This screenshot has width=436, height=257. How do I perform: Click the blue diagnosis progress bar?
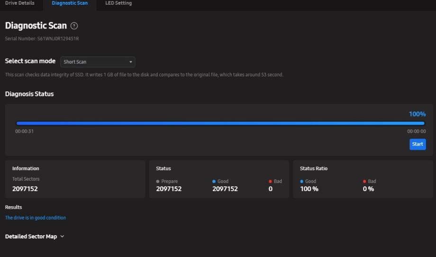tap(220, 123)
